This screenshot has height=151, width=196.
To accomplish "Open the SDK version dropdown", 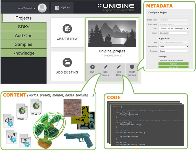I will tap(173, 28).
